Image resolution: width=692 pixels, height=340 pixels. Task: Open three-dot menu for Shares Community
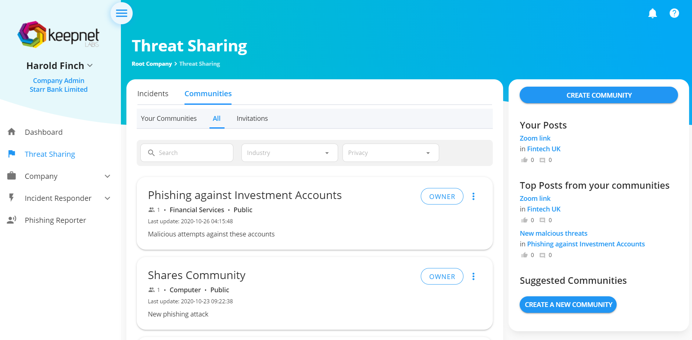[473, 276]
